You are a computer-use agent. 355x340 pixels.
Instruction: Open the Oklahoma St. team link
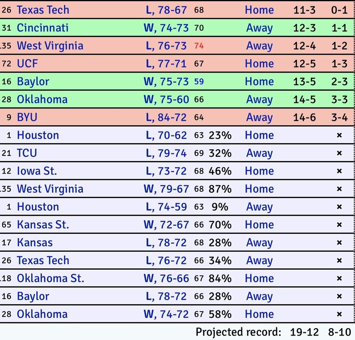coord(50,278)
